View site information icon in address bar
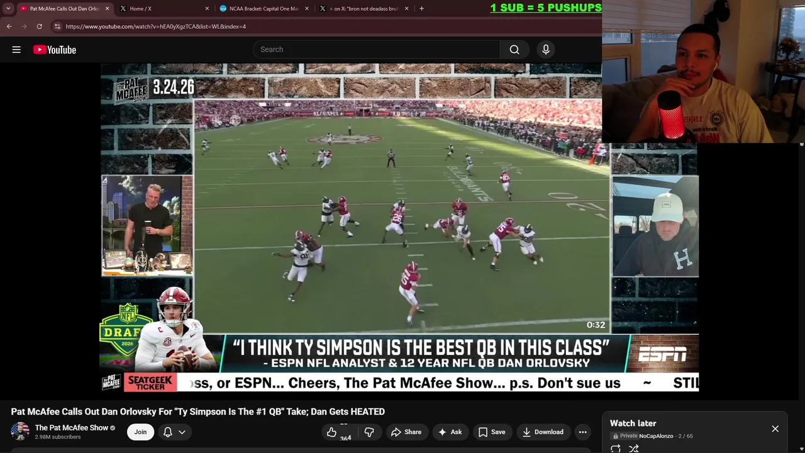 click(57, 26)
